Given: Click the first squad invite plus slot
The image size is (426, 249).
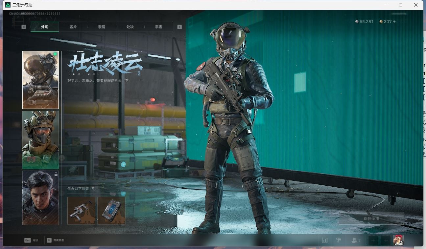Looking at the screenshot, I should pyautogui.click(x=373, y=240).
